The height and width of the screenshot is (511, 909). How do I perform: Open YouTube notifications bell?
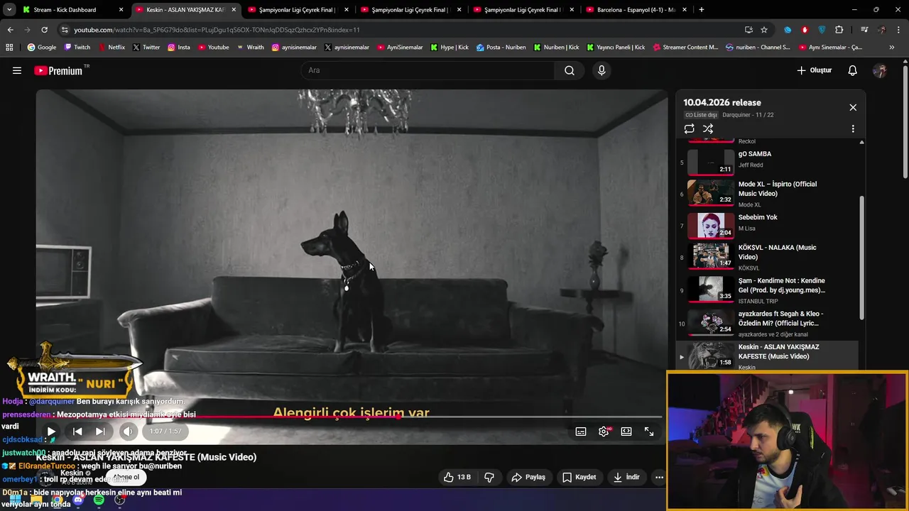(x=853, y=70)
